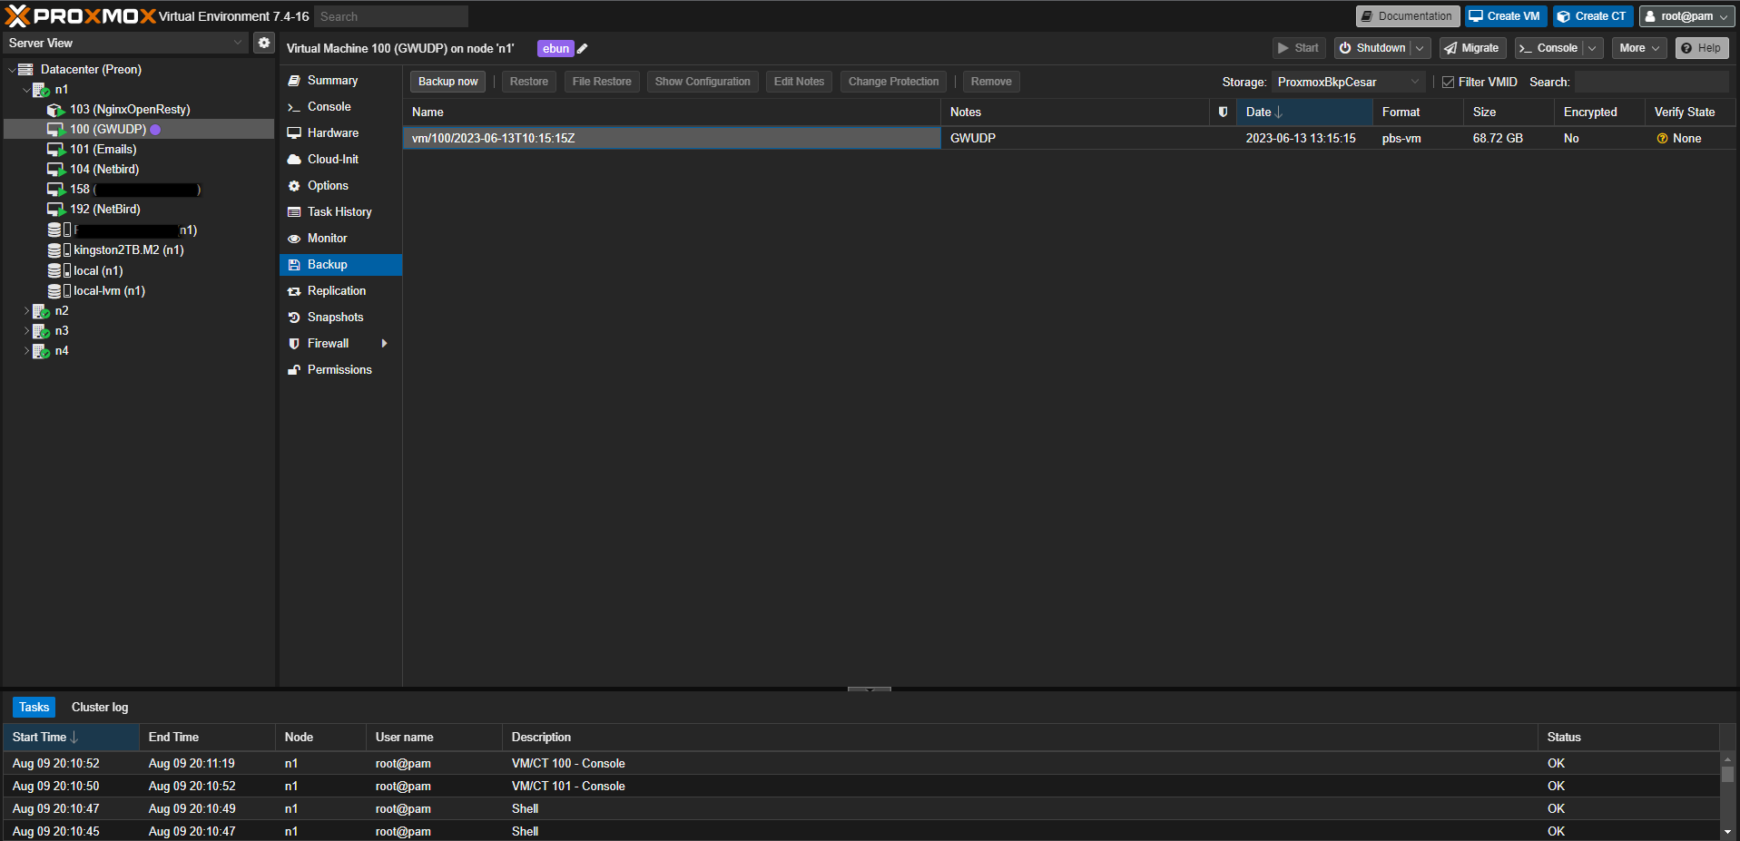Click the VM monitor icon for 101 Emails
Screen dimensions: 1740x841
[x=55, y=150]
